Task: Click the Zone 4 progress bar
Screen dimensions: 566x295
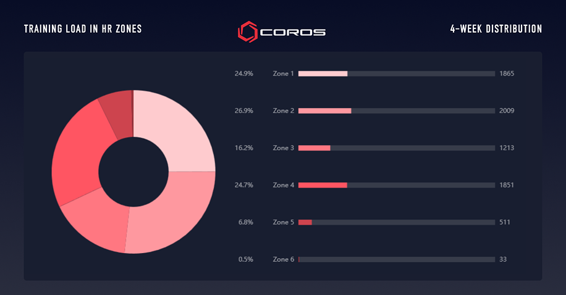Action: tap(397, 185)
